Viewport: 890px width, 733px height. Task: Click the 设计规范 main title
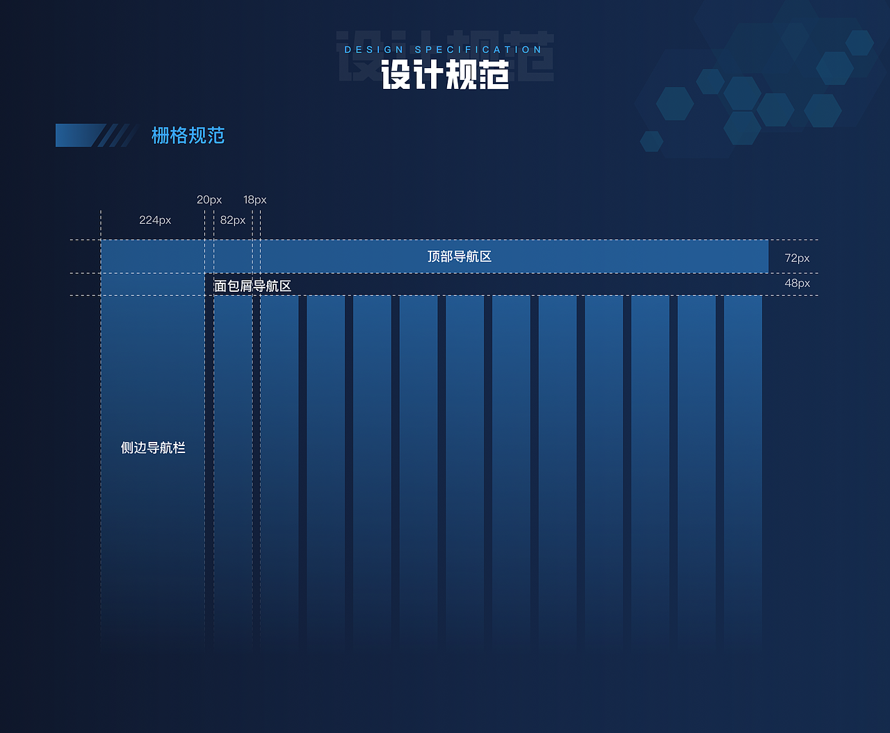(445, 76)
